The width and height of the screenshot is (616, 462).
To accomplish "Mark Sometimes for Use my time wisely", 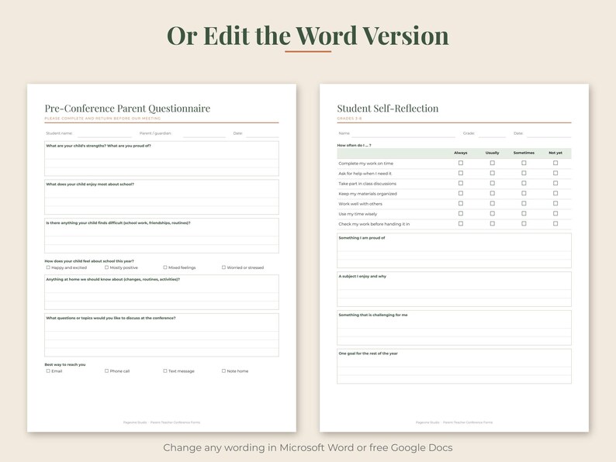I will tap(524, 213).
